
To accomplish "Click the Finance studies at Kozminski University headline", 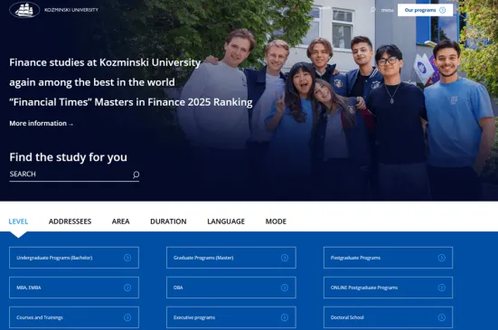I will (105, 62).
